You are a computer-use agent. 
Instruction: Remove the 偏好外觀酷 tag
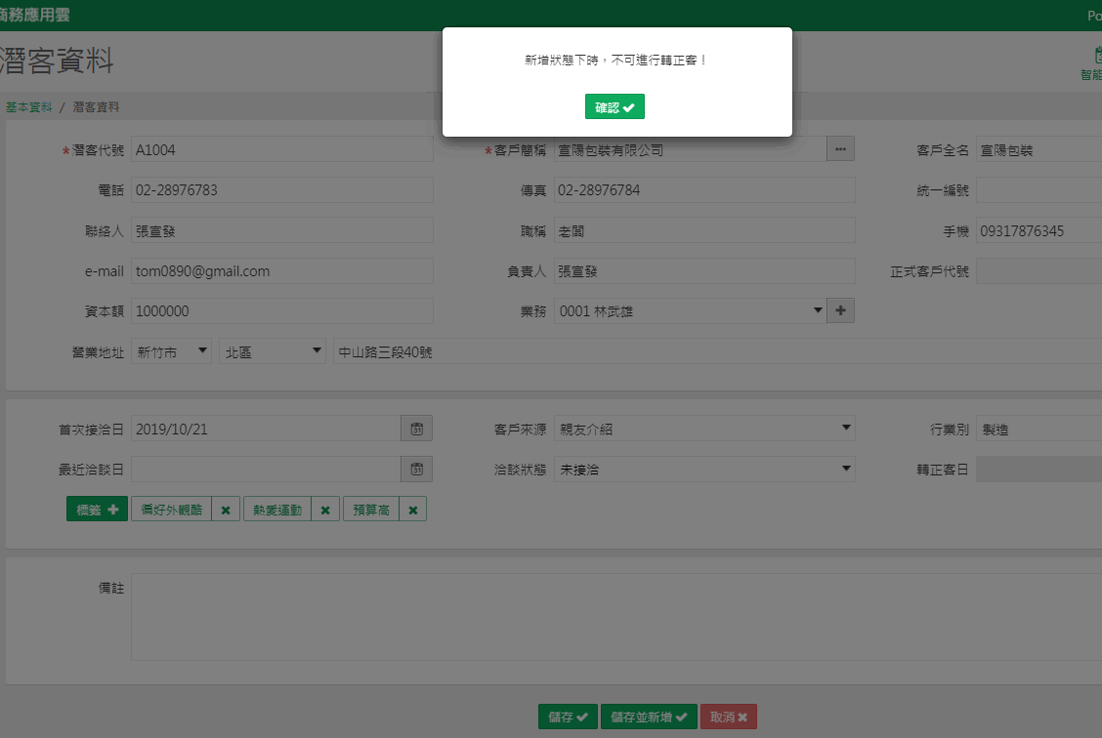(226, 510)
